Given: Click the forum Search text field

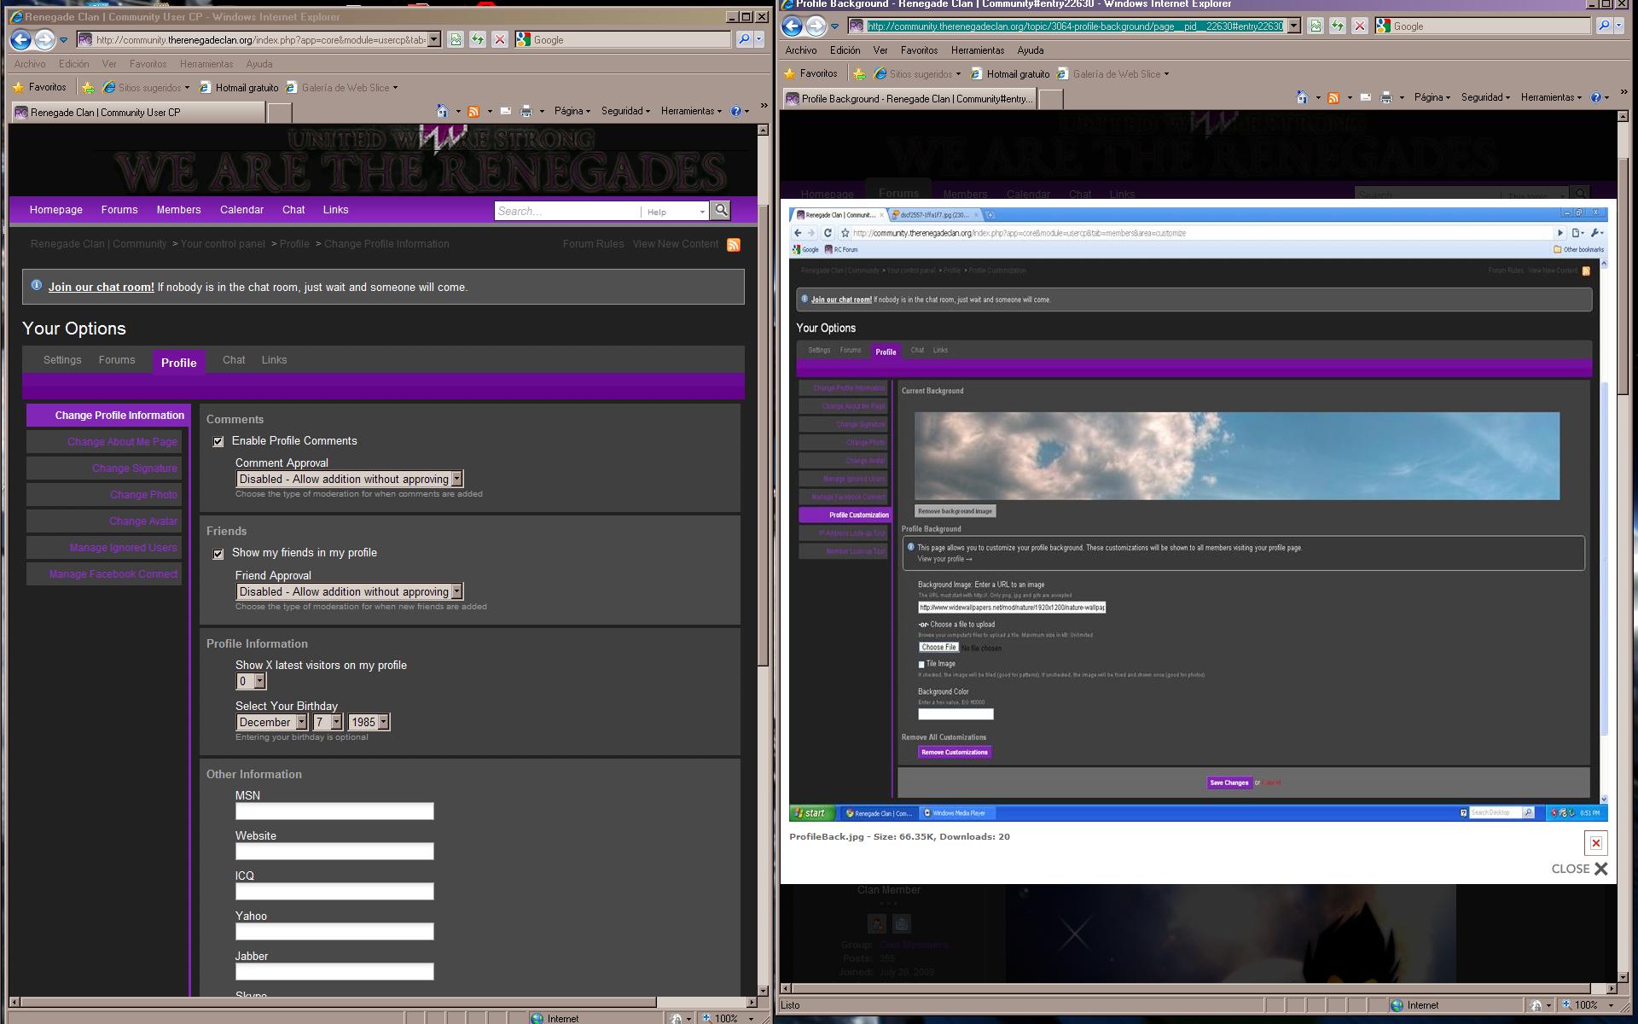Looking at the screenshot, I should tap(567, 212).
